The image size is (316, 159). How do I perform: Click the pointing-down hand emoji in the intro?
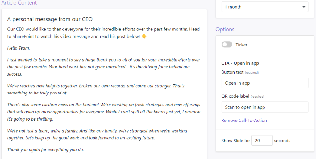click(x=144, y=37)
